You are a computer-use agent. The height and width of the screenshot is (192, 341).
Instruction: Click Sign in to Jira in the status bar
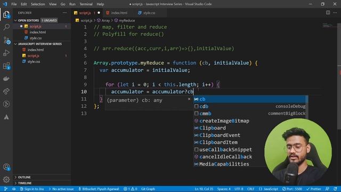[32, 189]
